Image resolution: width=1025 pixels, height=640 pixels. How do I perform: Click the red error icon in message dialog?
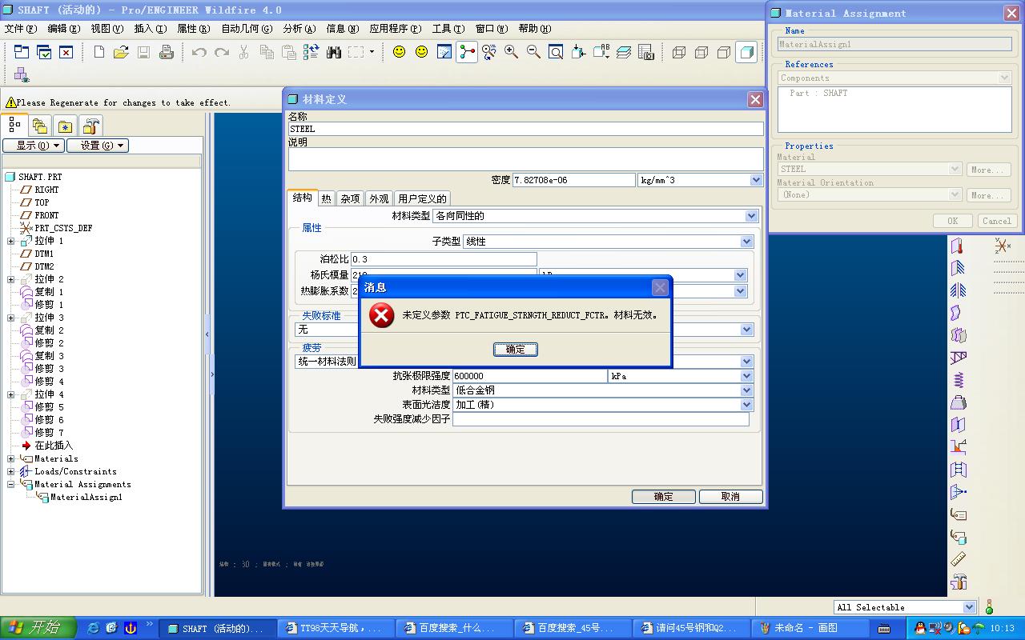coord(381,315)
